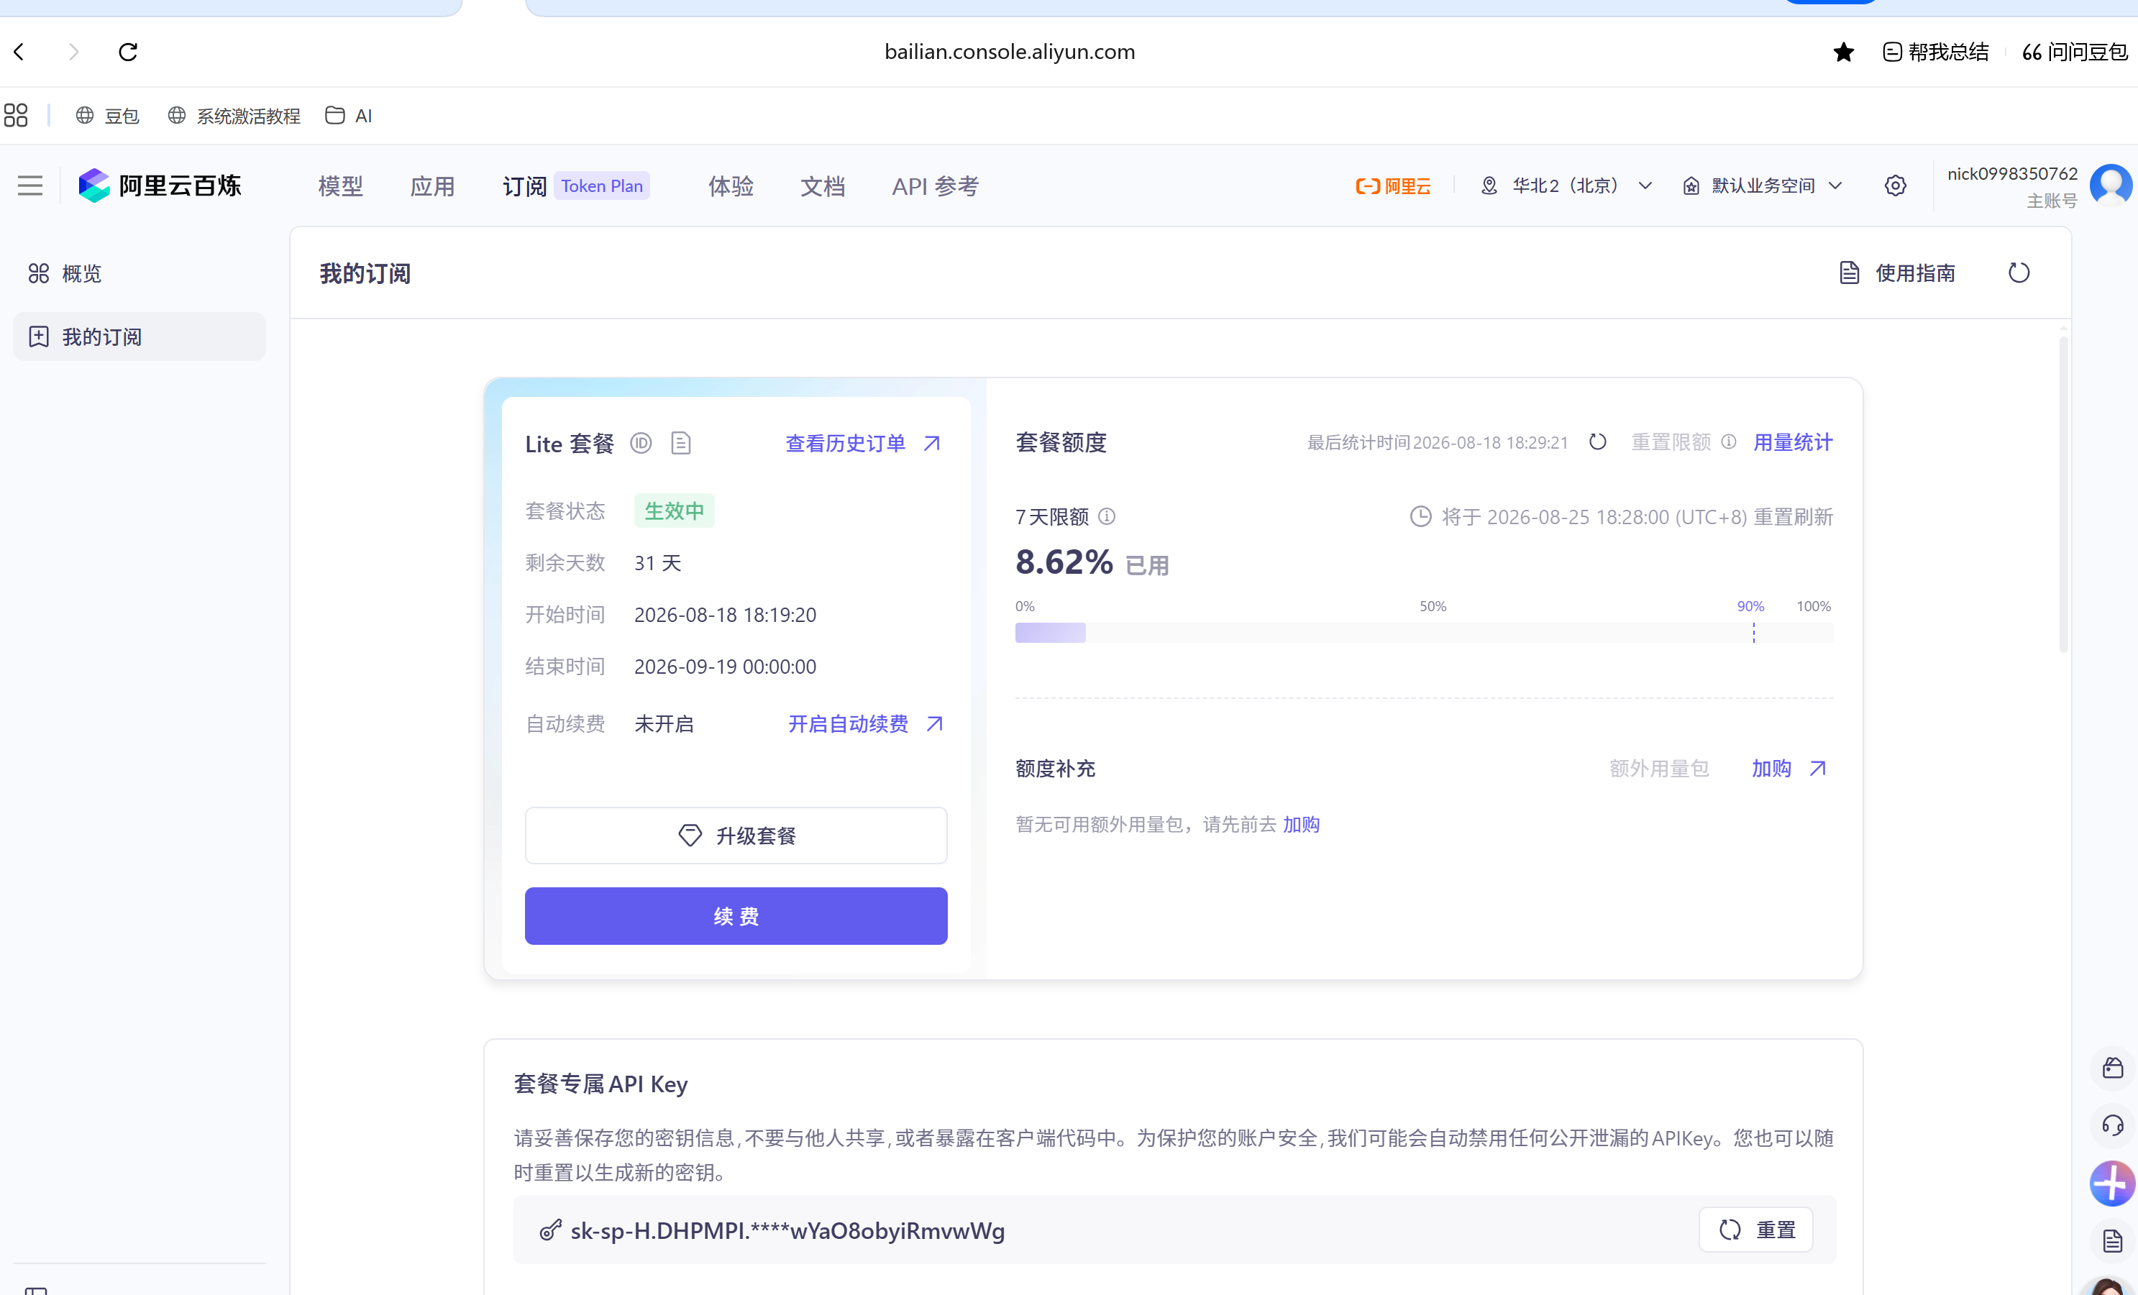Select 我的订阅 in the sidebar
This screenshot has height=1295, width=2138.
[x=139, y=337]
